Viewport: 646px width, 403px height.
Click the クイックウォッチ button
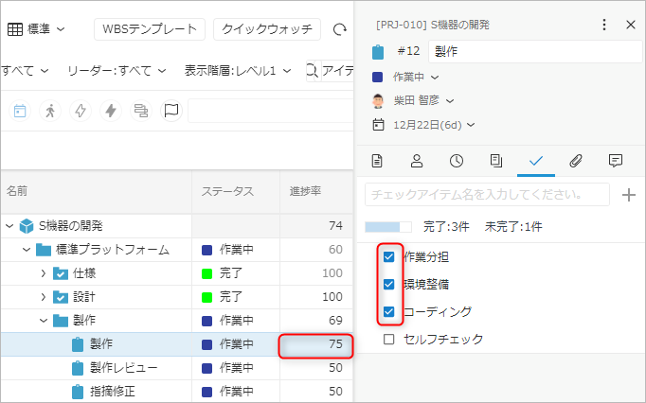click(x=266, y=29)
